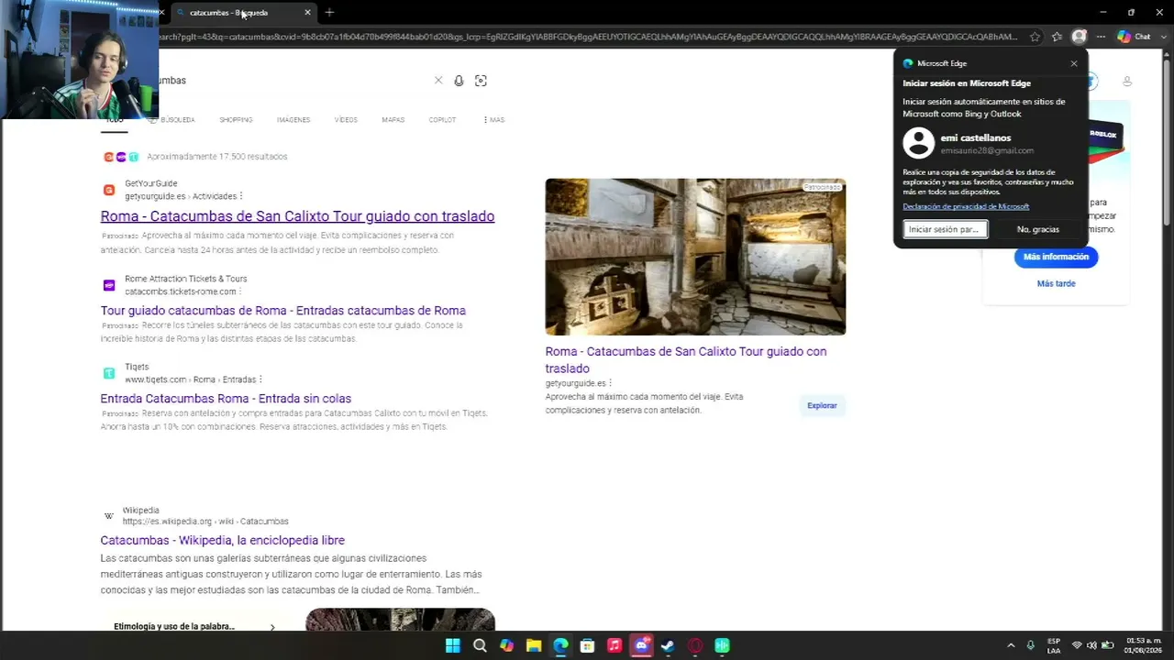
Task: Open options menu beside getyourguide.es Actividades
Action: (x=241, y=196)
